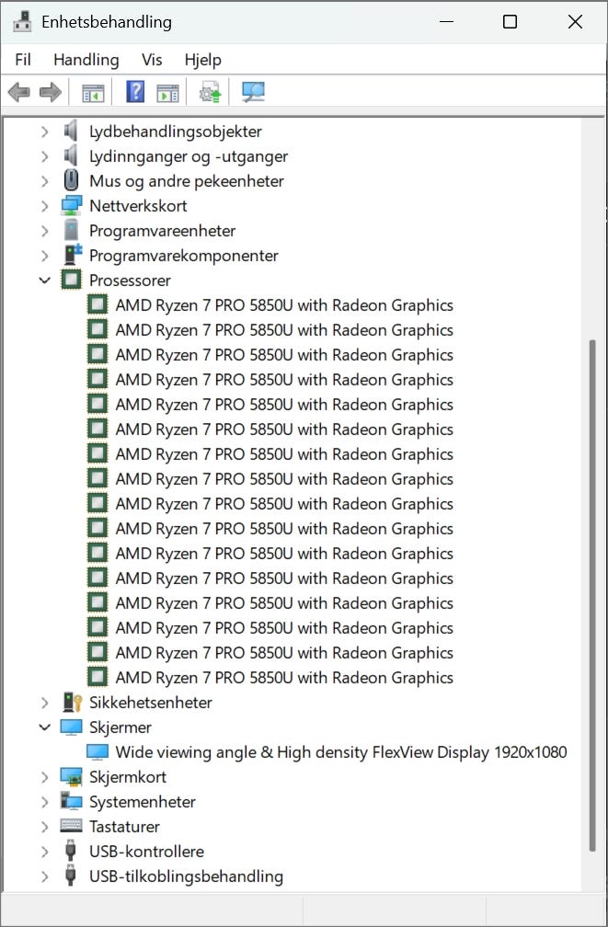Scan for hardware changes toolbar icon

pyautogui.click(x=253, y=92)
